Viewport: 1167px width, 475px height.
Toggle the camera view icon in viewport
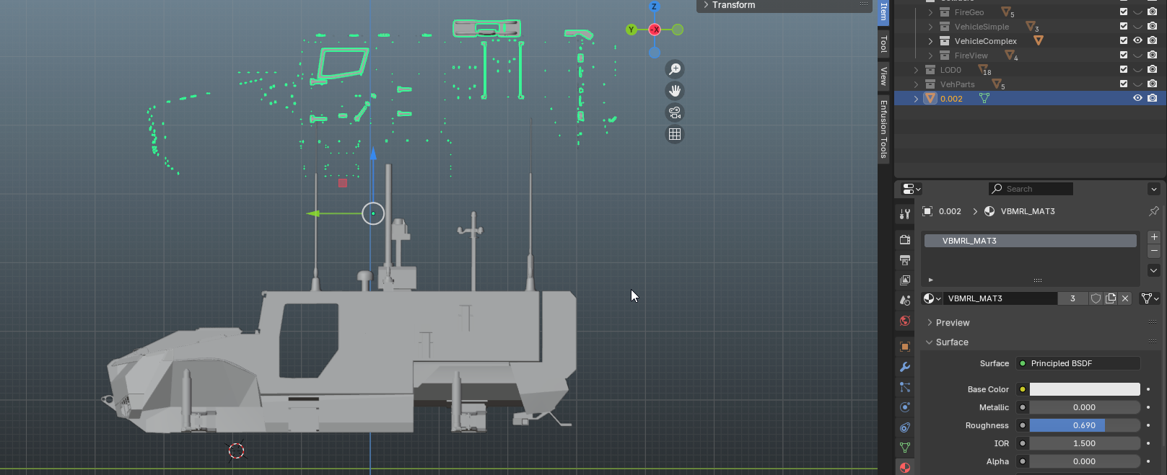(675, 112)
